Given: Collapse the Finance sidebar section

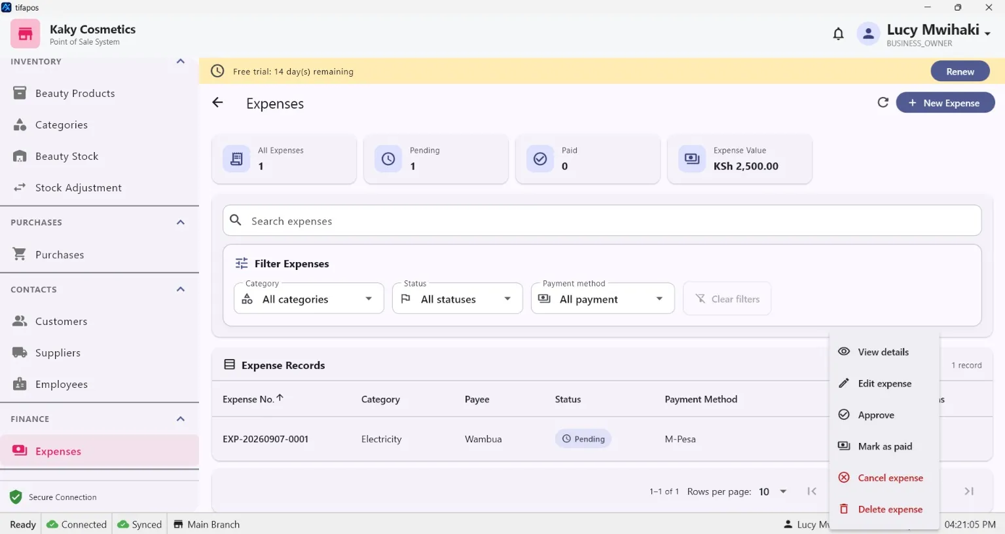Looking at the screenshot, I should (181, 419).
